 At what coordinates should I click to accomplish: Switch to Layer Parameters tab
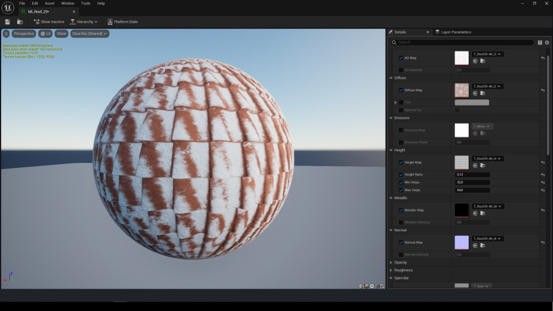coord(453,32)
